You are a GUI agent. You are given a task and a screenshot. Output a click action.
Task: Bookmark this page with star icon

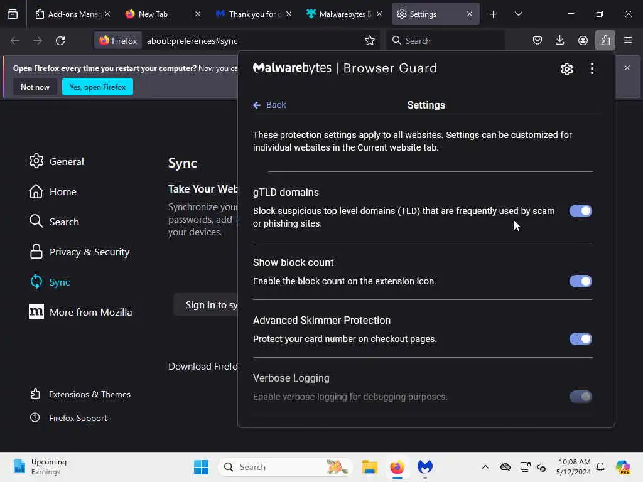click(x=369, y=40)
